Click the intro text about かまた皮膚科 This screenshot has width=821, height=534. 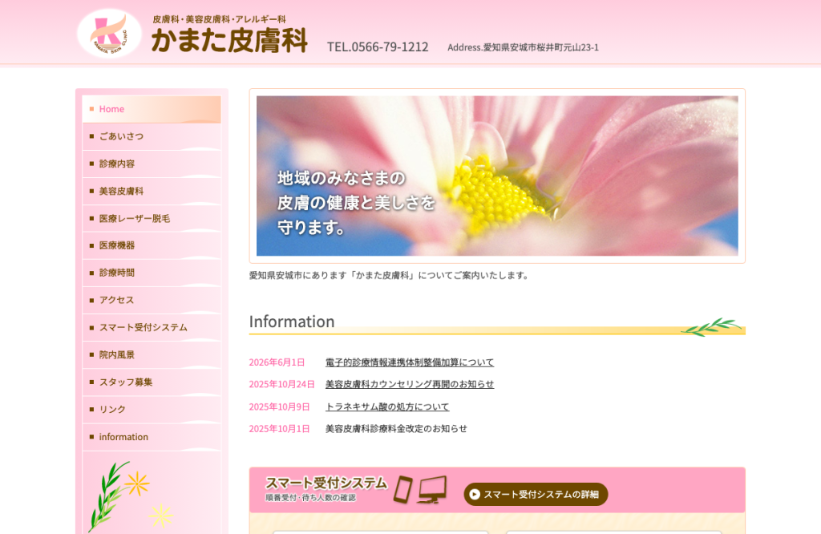390,275
